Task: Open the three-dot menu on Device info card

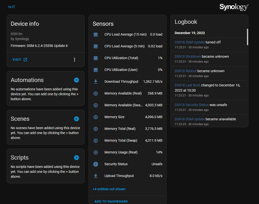Action: click(75, 60)
